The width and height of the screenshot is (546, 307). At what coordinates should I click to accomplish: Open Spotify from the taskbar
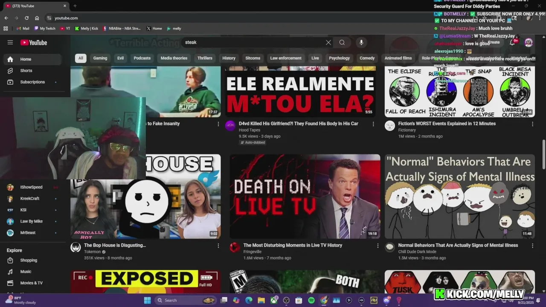(311, 300)
